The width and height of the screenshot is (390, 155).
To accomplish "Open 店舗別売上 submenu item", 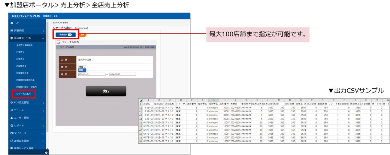I will tap(21, 66).
